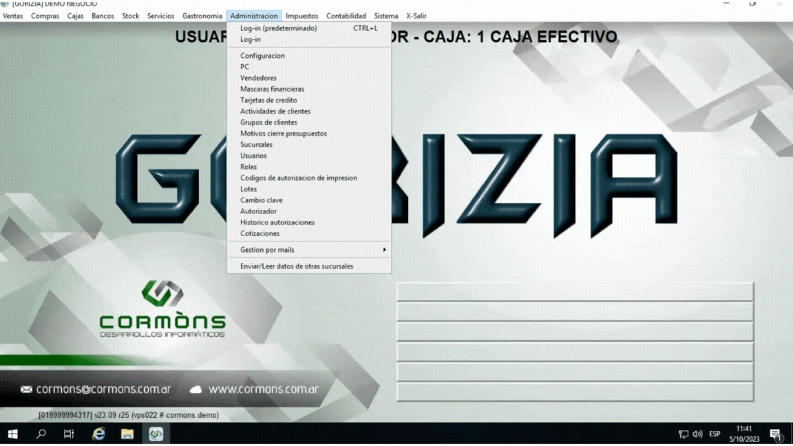
Task: Open the Contabilidad menu
Action: coord(346,16)
